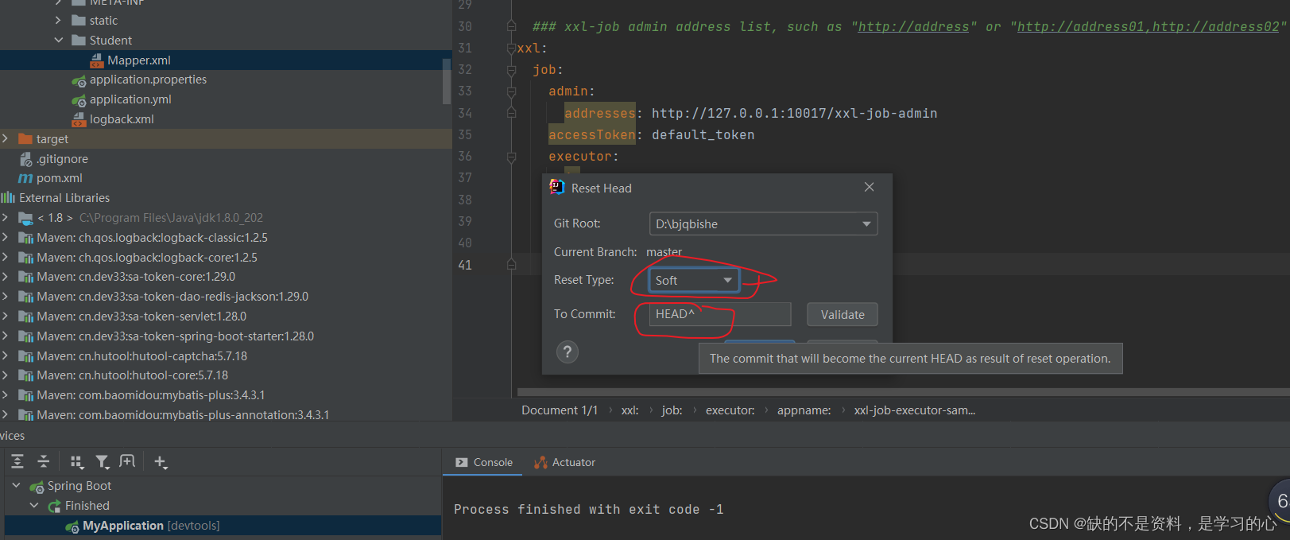Screen dimensions: 1290x540
Task: Fold the xxl block in the gutter
Action: (512, 49)
